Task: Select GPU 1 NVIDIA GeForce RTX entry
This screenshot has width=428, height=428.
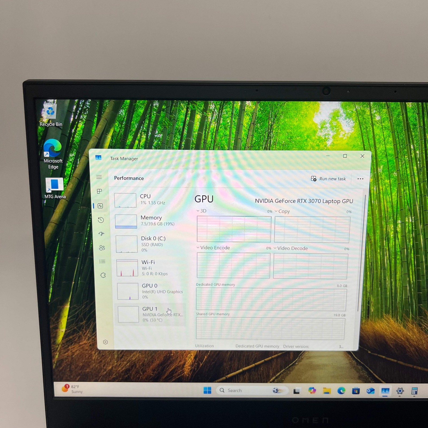Action: [150, 314]
